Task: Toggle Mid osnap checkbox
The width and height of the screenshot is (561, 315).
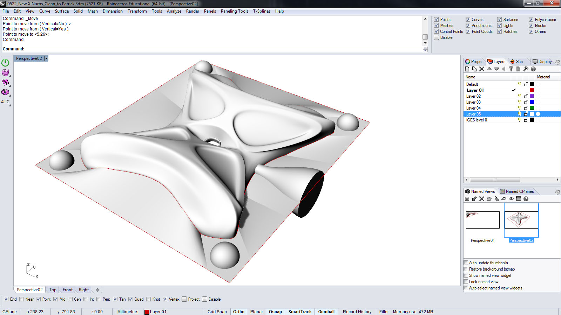Action: [55, 299]
